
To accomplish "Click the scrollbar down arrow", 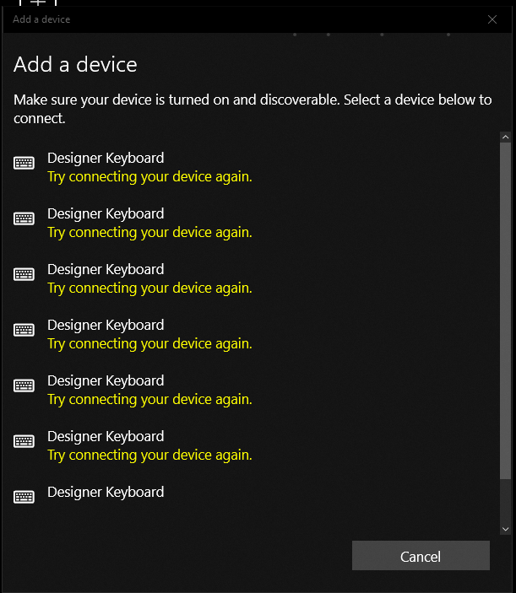I will click(505, 529).
